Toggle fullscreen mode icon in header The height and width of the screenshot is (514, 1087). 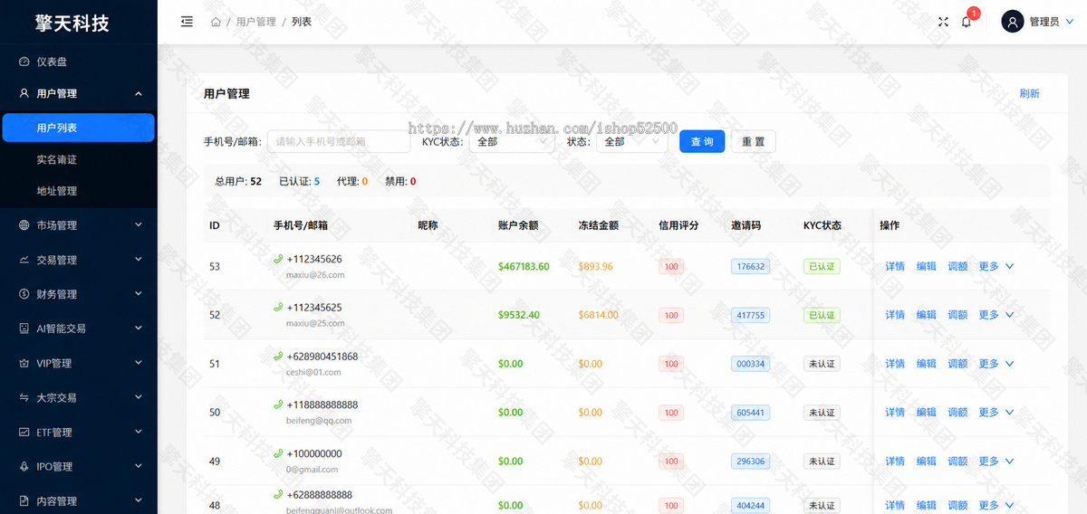[x=943, y=22]
